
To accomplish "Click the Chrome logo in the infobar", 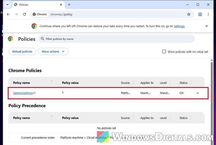I will coord(34,26).
